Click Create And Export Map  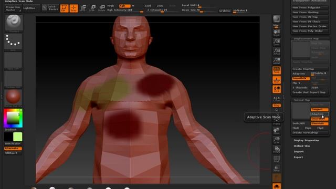click(310, 92)
